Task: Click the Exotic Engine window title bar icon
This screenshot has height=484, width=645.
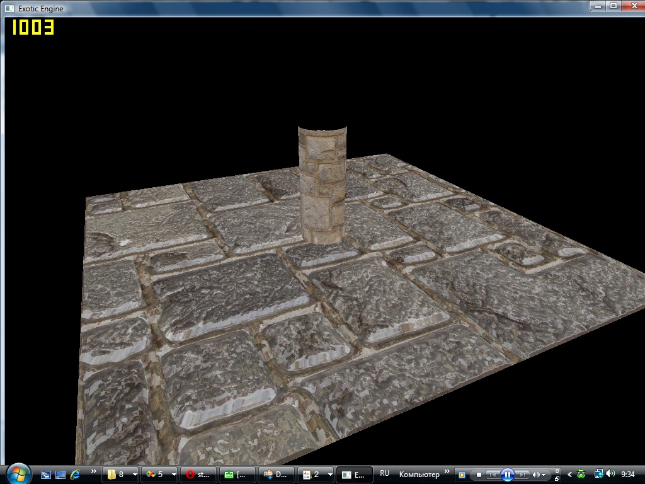Action: pyautogui.click(x=9, y=9)
